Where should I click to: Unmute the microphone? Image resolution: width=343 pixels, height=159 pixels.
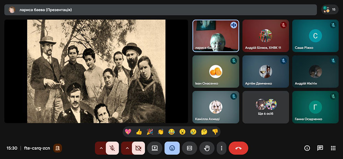coord(112,148)
